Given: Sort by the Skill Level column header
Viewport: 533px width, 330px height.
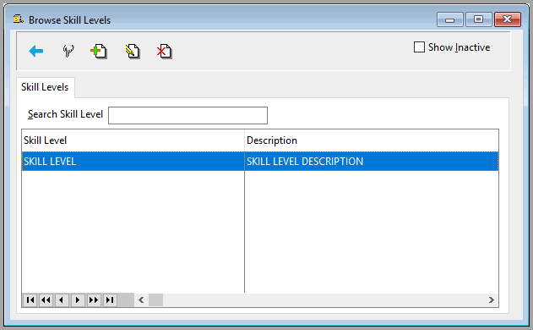Looking at the screenshot, I should coord(133,140).
